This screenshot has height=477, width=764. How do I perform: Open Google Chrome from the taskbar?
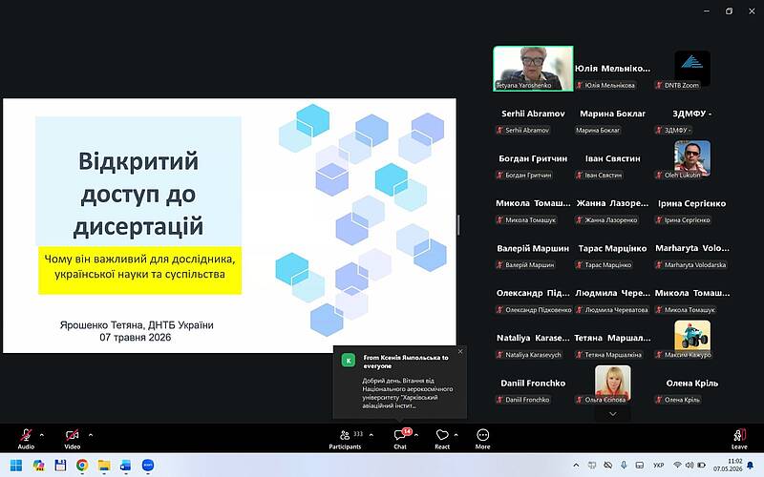(82, 466)
